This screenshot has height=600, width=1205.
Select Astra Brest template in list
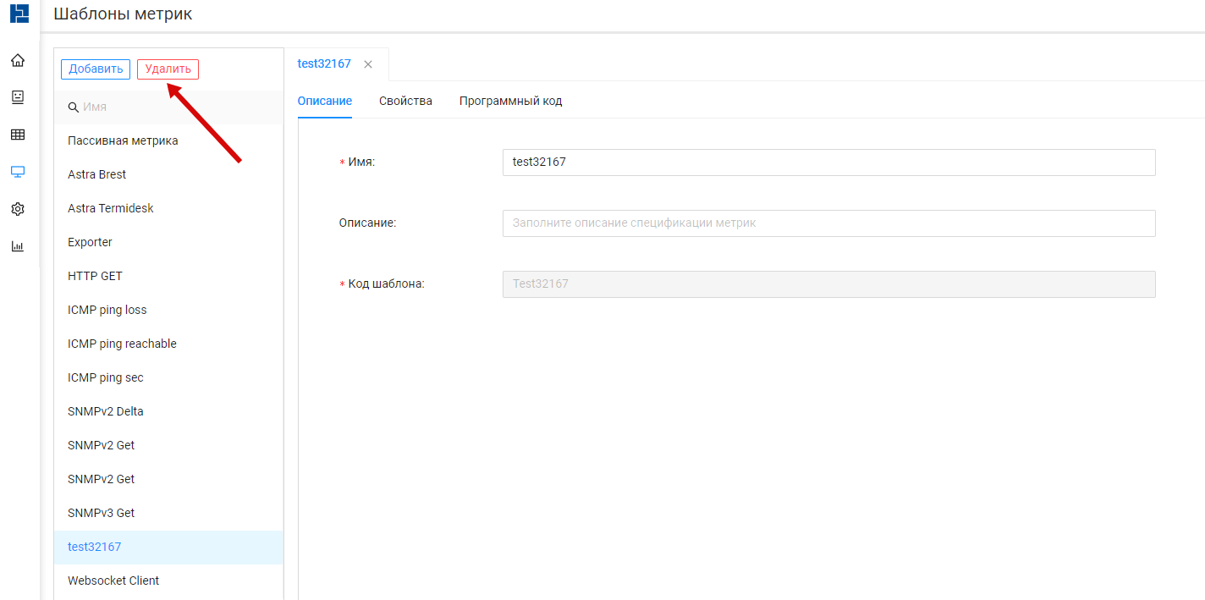pos(97,174)
